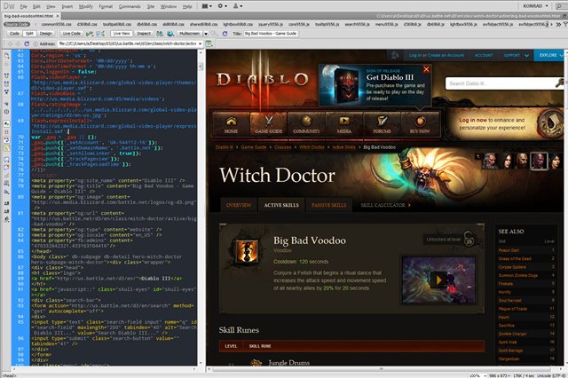568x378 pixels.
Task: Expand the Multiscreen dropdown arrow
Action: click(206, 34)
